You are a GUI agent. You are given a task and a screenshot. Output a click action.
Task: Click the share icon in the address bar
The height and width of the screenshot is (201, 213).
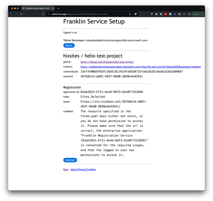[130, 14]
